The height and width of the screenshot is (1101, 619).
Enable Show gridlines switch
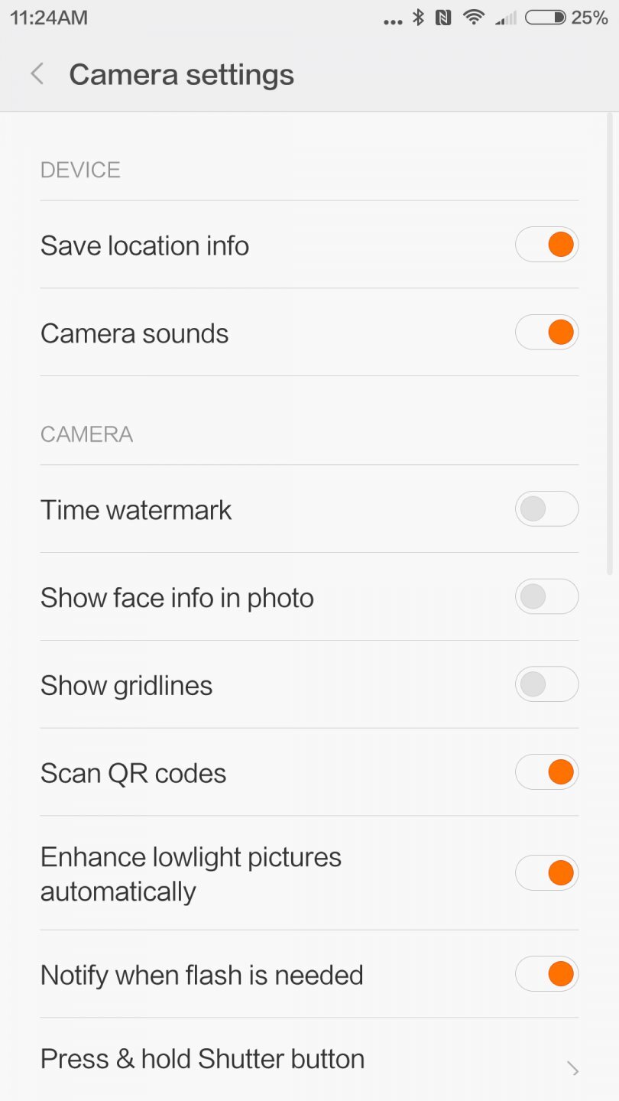(546, 685)
